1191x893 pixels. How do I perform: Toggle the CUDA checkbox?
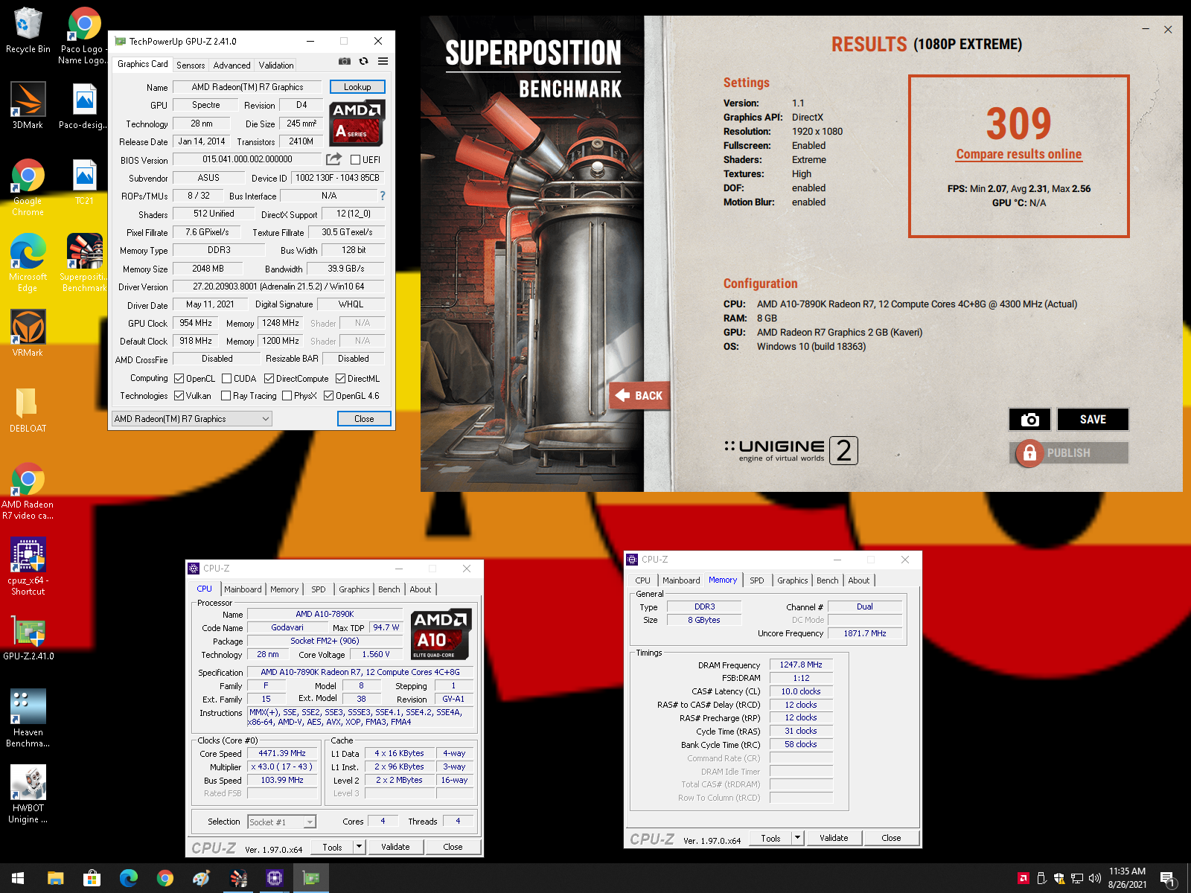tap(227, 378)
